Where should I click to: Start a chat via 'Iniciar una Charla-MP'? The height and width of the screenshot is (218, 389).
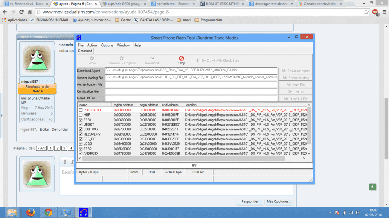point(35,100)
